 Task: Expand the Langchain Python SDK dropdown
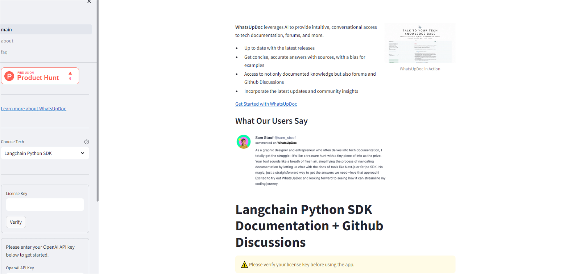[45, 153]
